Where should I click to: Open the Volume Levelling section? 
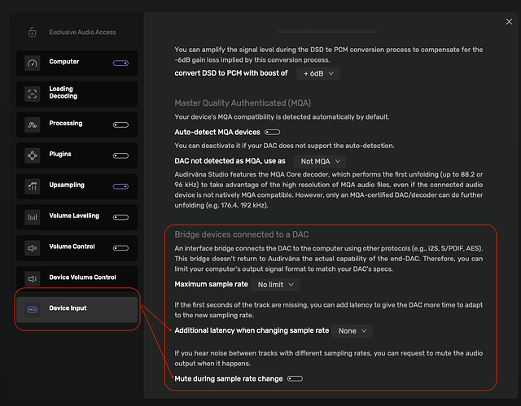tap(77, 217)
